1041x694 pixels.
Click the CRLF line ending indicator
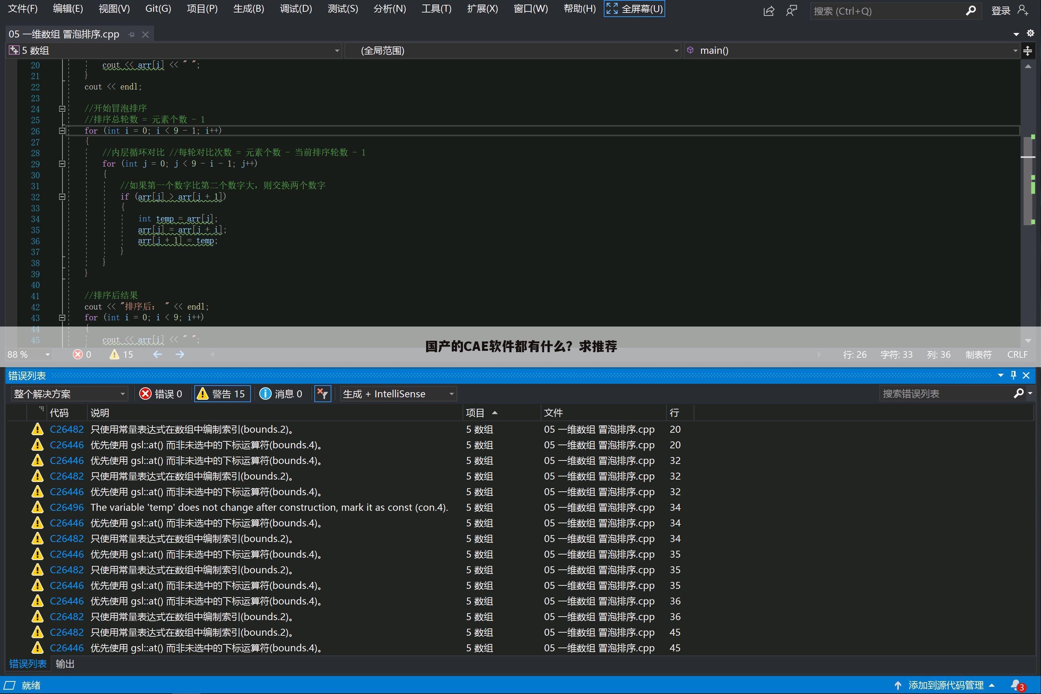[x=1017, y=355]
